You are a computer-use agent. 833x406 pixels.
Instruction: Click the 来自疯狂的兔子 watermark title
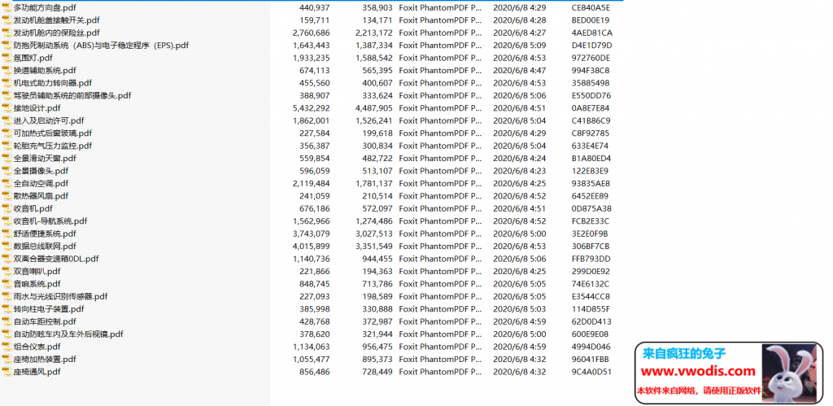[684, 354]
